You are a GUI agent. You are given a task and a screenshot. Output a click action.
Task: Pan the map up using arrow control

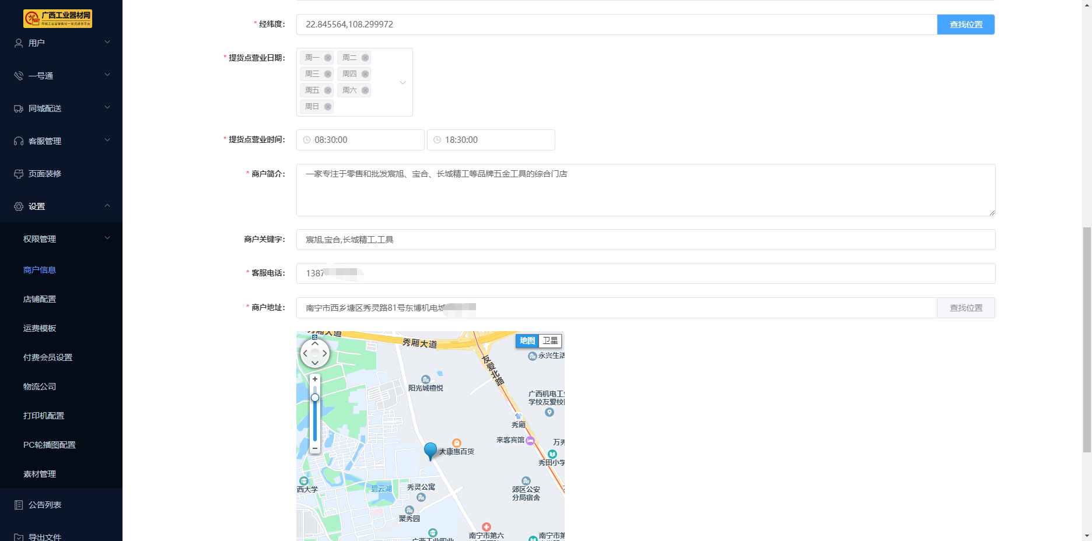[315, 343]
